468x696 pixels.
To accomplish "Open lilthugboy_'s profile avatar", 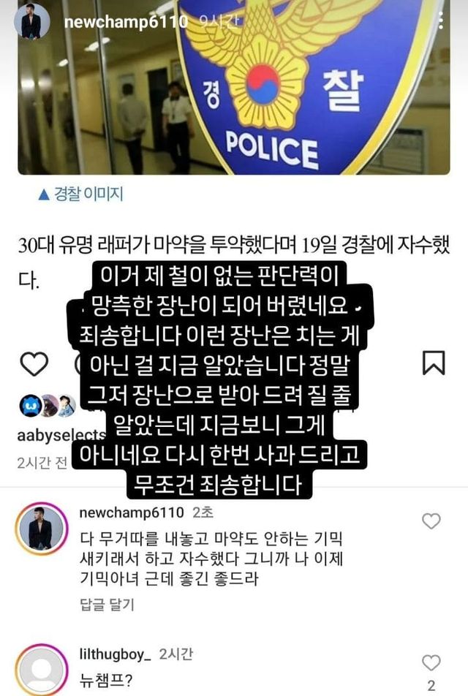I will [41, 670].
